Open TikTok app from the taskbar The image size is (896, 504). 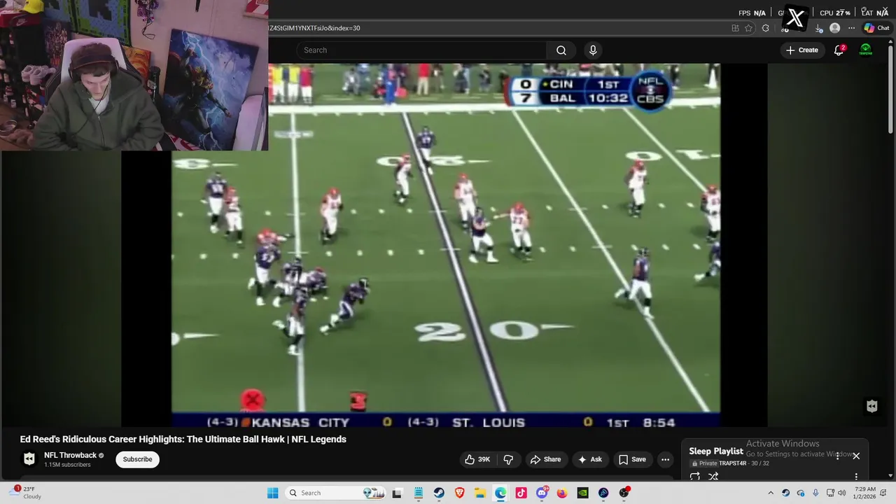(521, 493)
